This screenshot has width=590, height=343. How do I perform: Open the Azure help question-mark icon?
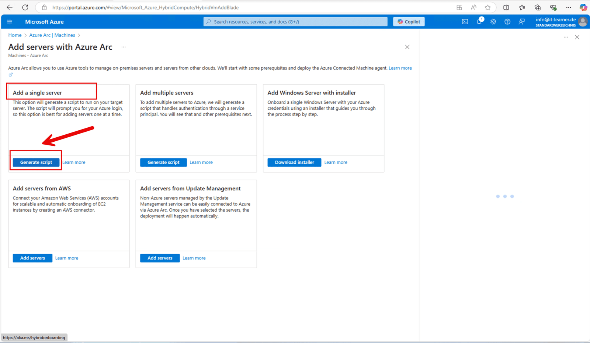(507, 22)
